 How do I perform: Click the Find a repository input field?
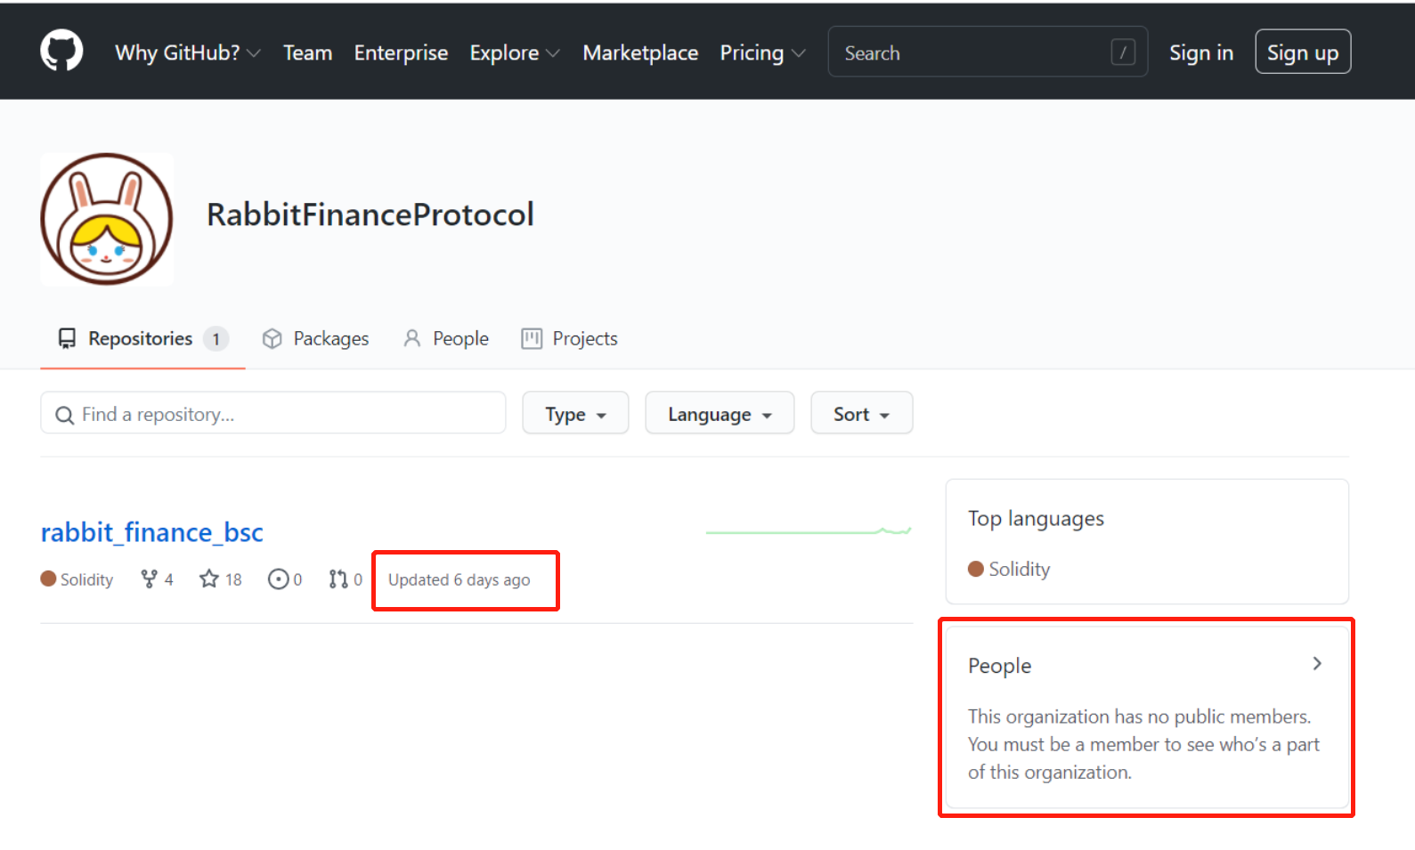pos(272,414)
